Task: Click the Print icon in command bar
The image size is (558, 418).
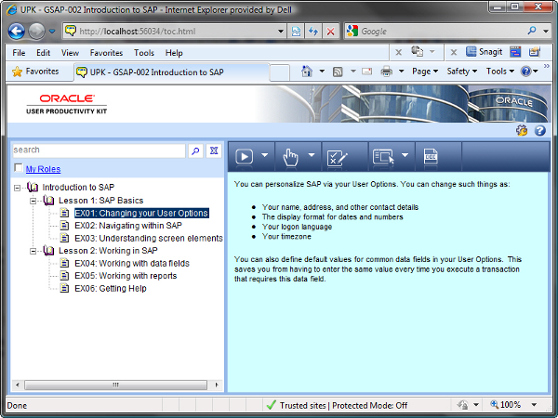Action: click(387, 72)
